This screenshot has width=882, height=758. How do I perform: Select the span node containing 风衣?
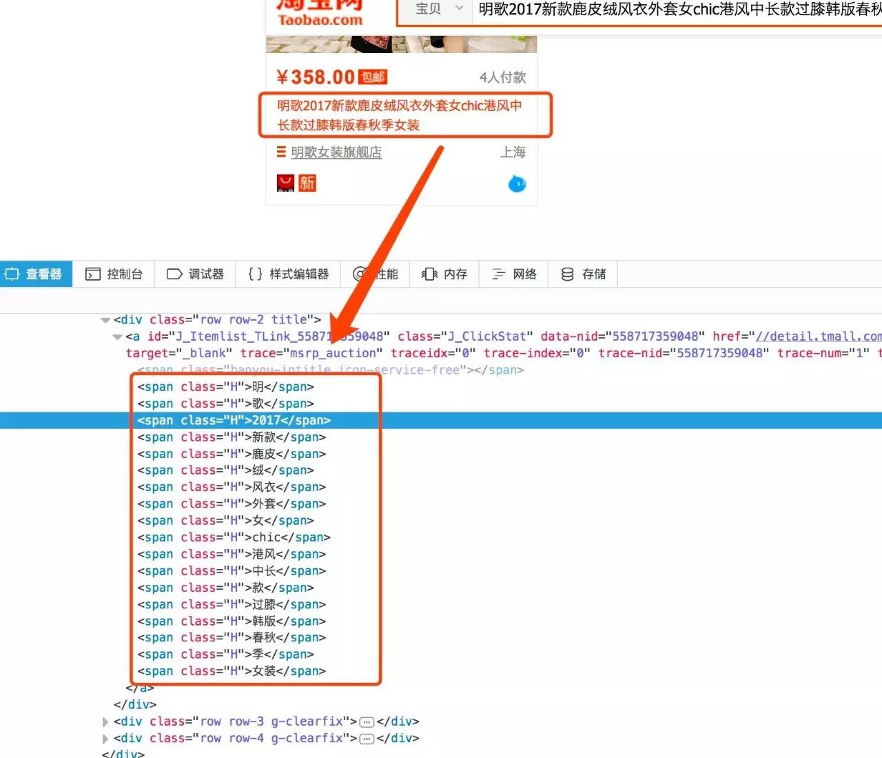tap(232, 487)
